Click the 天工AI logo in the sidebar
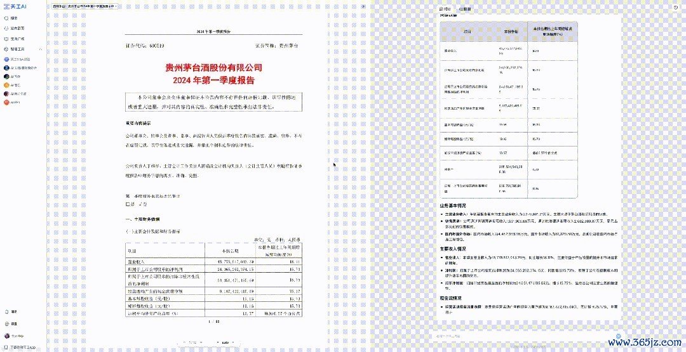The width and height of the screenshot is (686, 352). pyautogui.click(x=15, y=6)
